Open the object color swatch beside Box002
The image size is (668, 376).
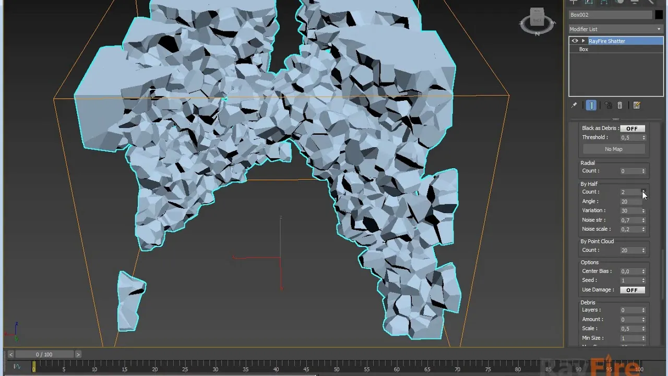659,15
